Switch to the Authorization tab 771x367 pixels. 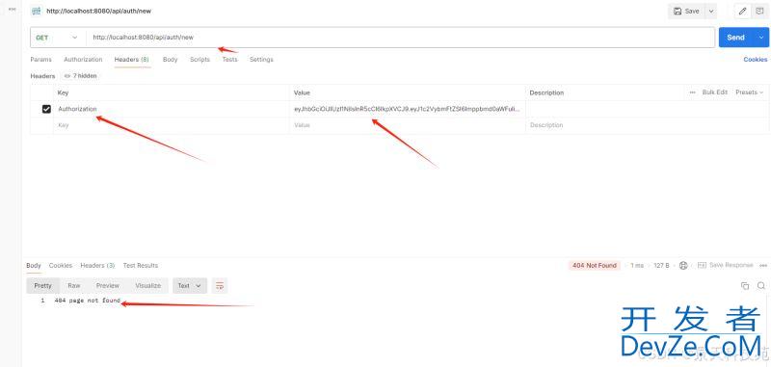pyautogui.click(x=83, y=60)
